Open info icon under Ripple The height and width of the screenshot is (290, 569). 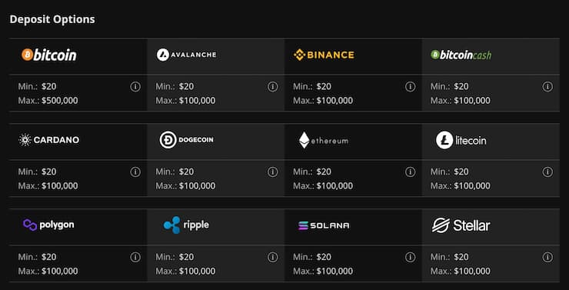(272, 258)
